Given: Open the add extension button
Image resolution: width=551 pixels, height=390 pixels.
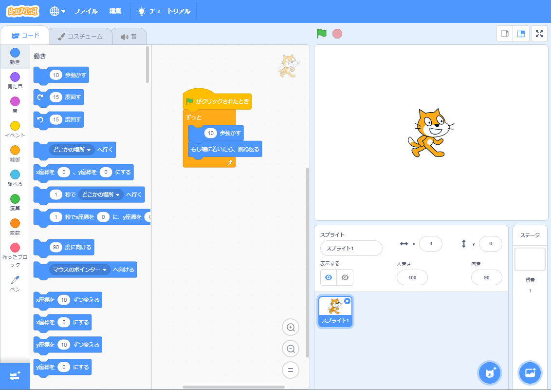Looking at the screenshot, I should tap(15, 376).
